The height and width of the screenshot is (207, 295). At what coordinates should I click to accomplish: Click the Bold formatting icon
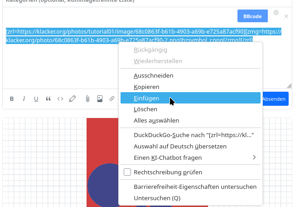coord(12,99)
